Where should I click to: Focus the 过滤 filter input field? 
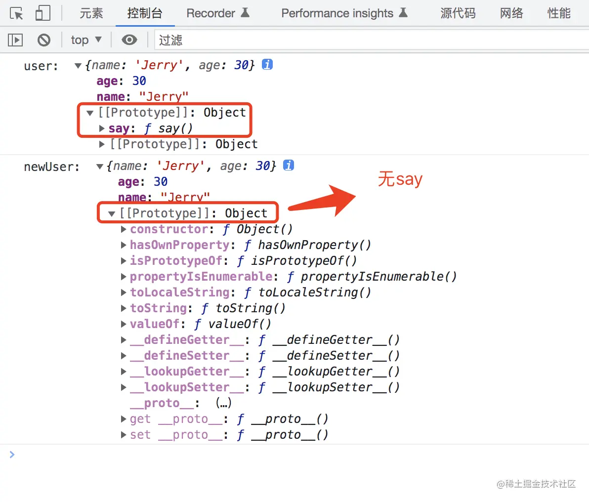click(372, 40)
